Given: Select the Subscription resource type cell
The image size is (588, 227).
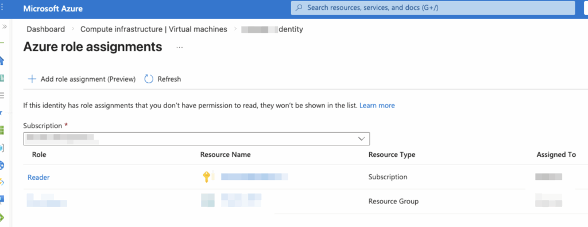Looking at the screenshot, I should (388, 177).
